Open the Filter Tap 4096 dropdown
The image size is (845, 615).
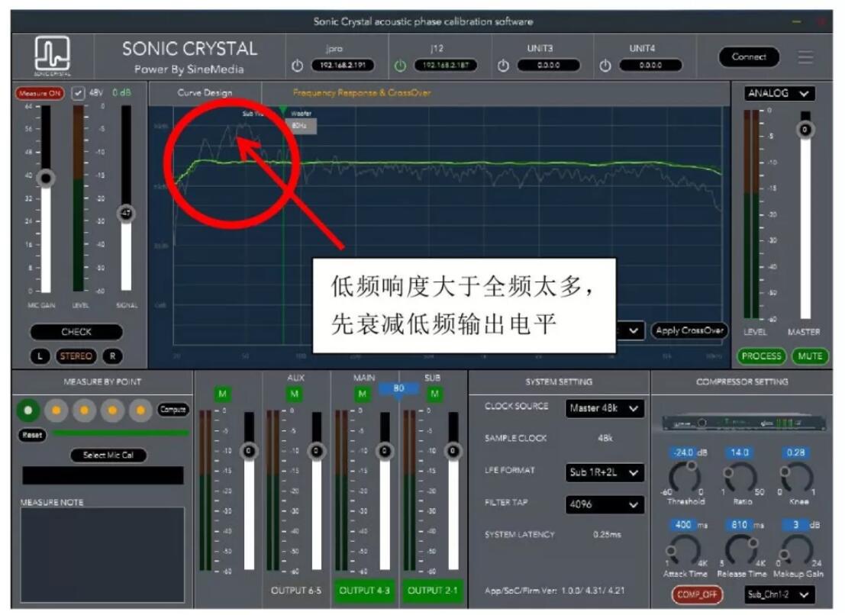605,504
